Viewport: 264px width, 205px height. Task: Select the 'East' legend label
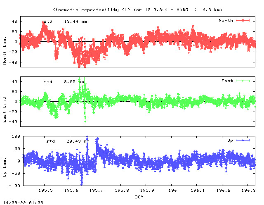pyautogui.click(x=227, y=81)
